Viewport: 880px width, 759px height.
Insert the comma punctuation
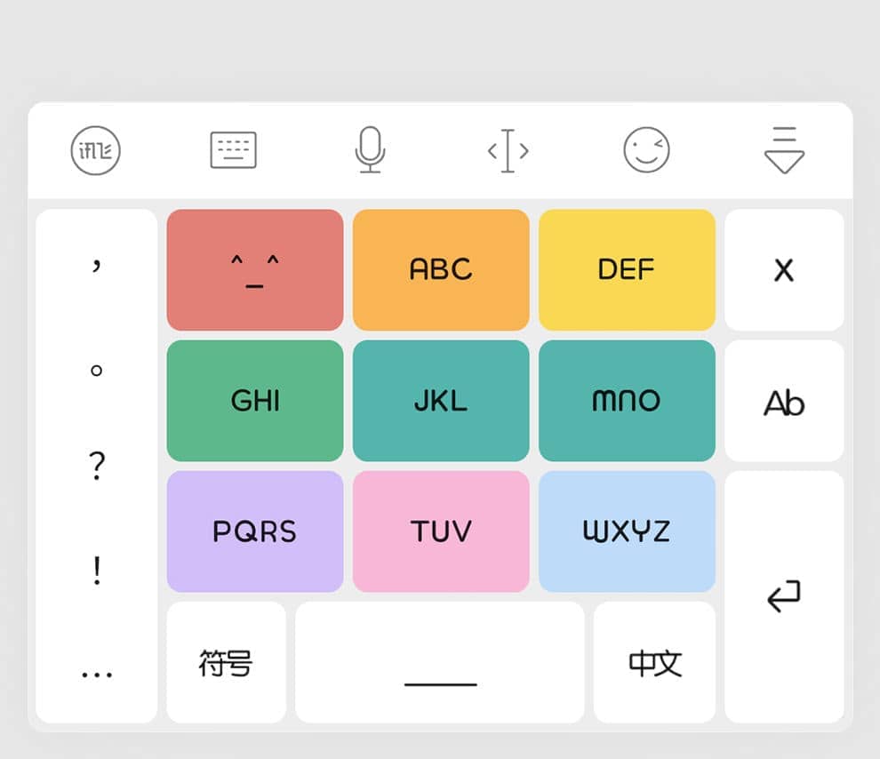pos(97,265)
